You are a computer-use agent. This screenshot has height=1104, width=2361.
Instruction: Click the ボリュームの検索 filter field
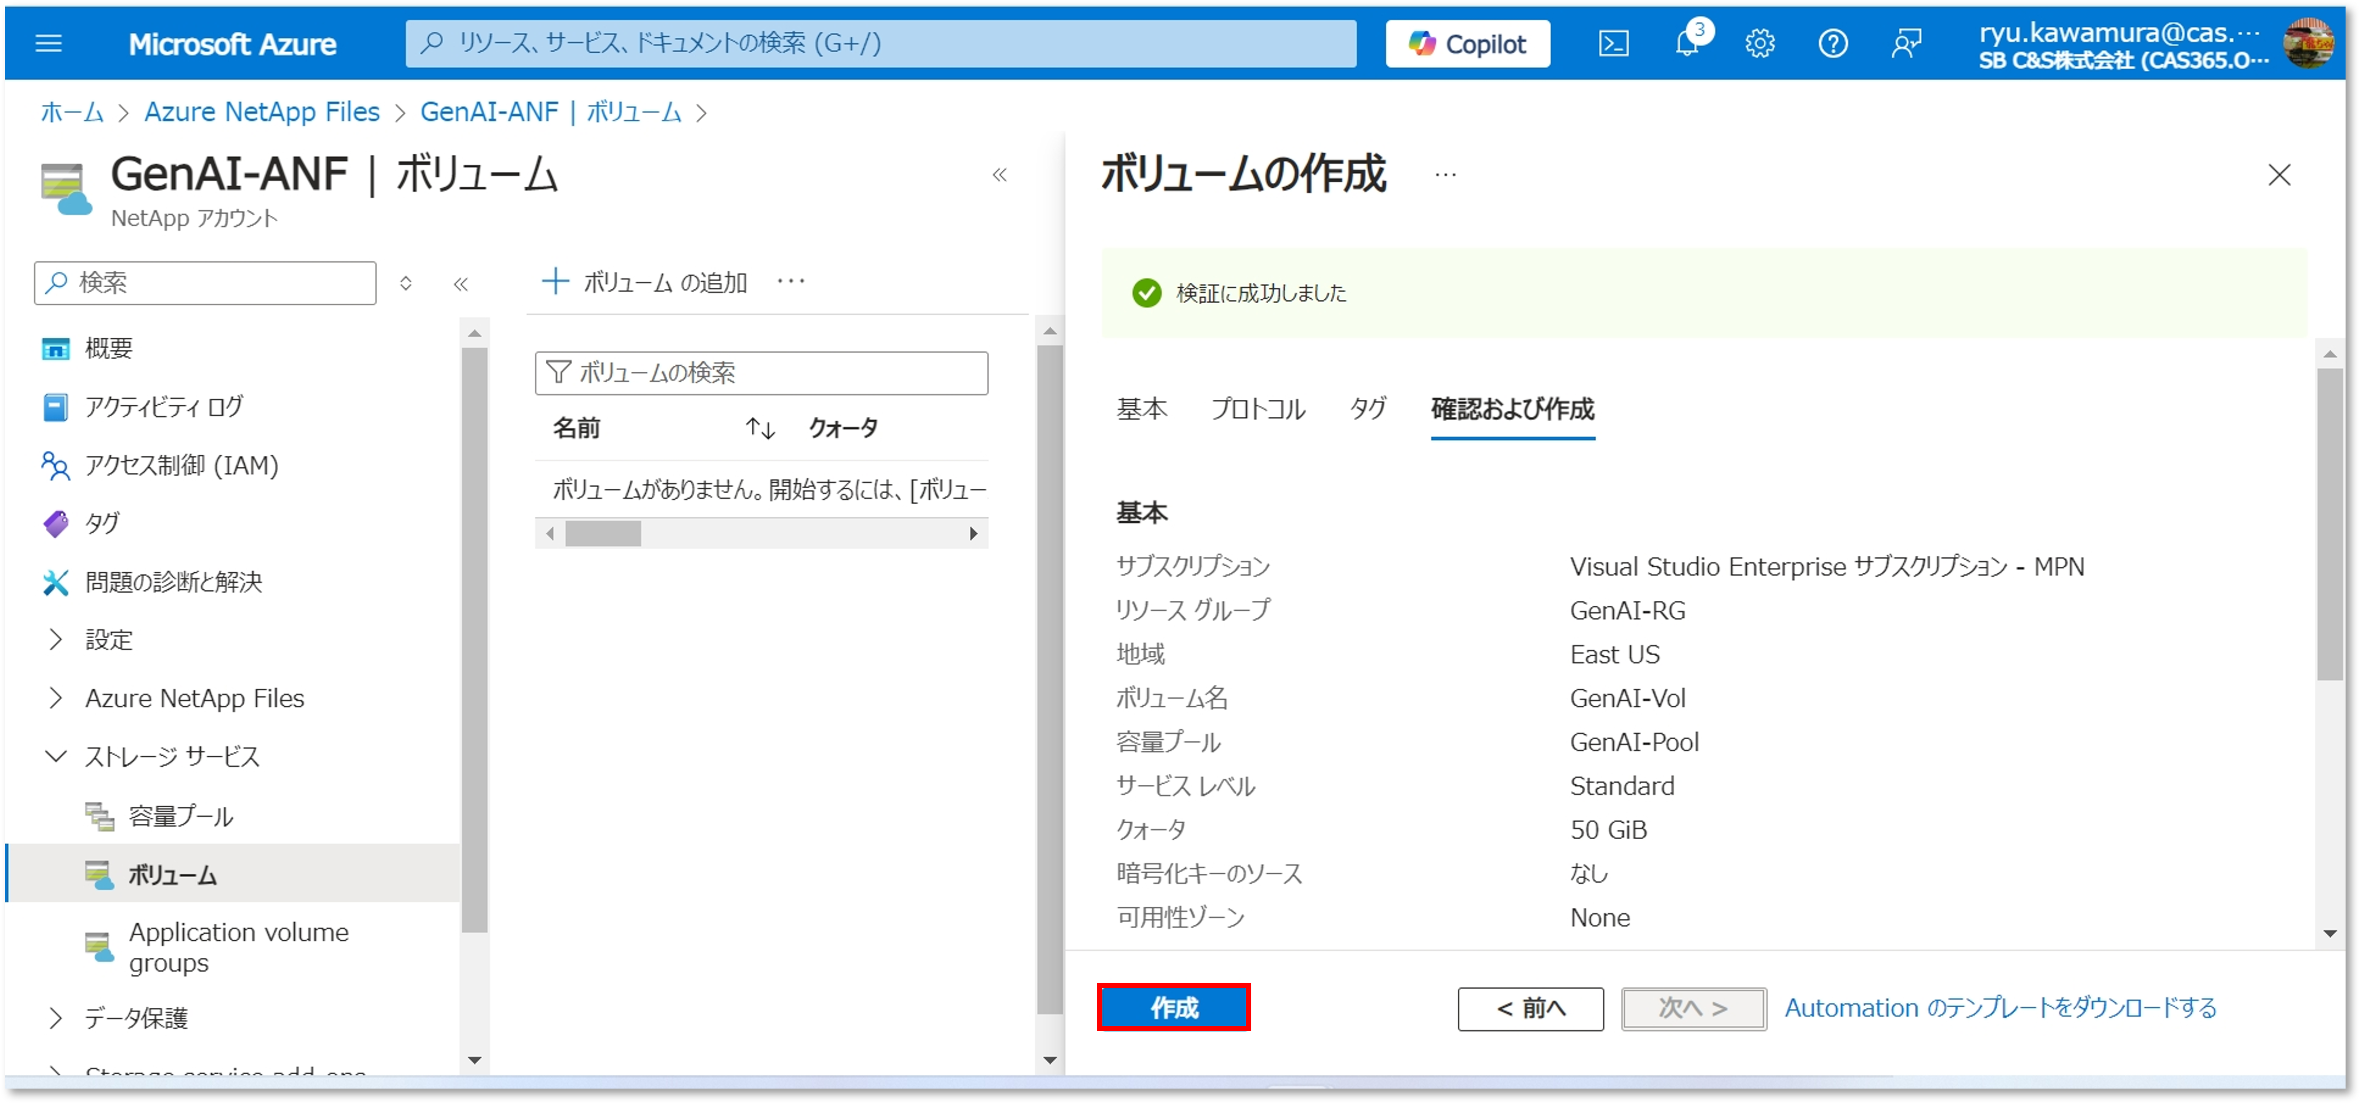(x=761, y=373)
